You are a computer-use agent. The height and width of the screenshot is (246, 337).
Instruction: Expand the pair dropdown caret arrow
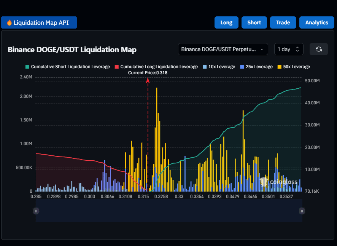(262, 49)
